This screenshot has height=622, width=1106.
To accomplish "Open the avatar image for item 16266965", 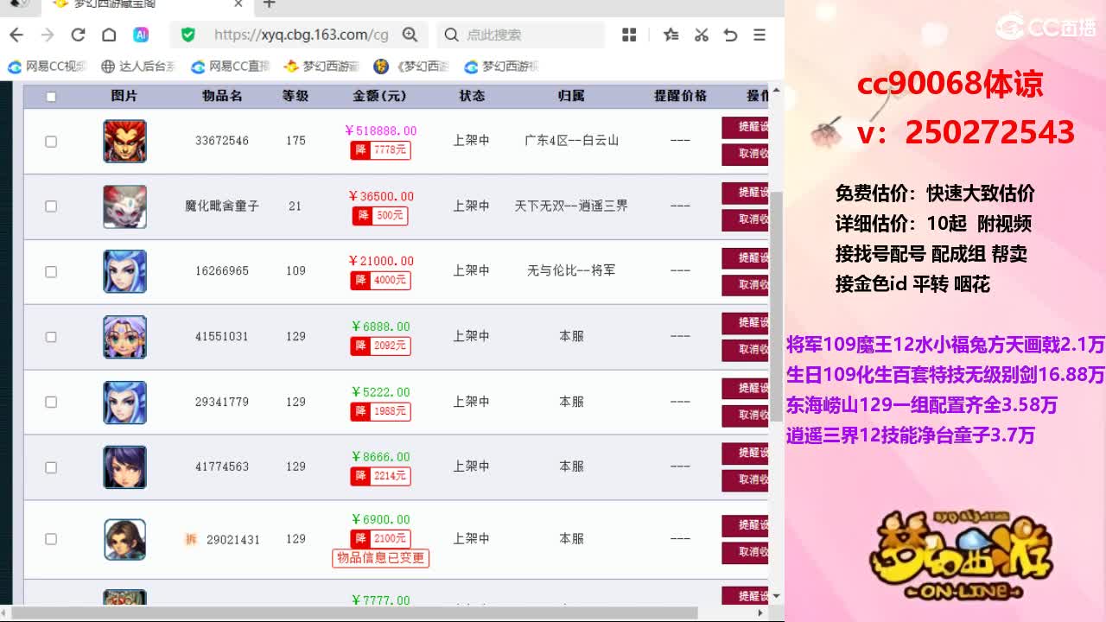I will (125, 271).
